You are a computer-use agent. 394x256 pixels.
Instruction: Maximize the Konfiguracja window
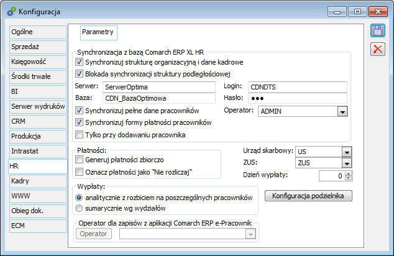(x=357, y=12)
